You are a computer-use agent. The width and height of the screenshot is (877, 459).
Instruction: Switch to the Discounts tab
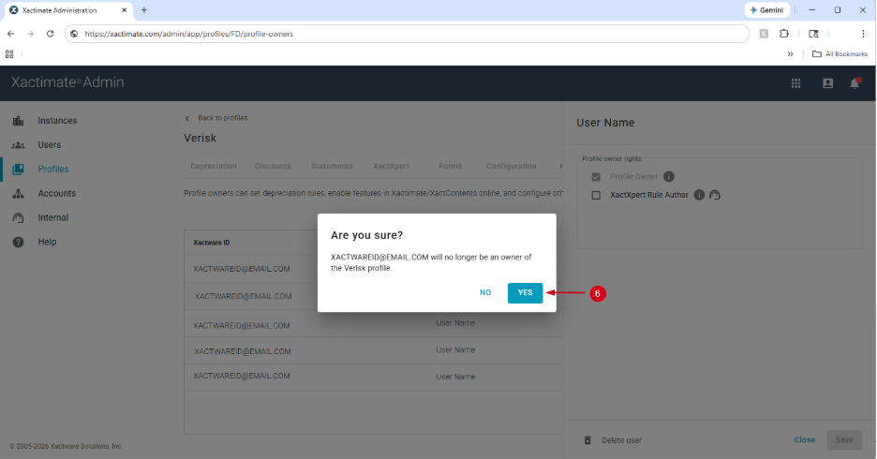pos(273,166)
